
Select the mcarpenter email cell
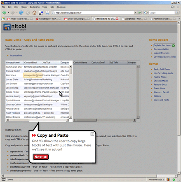pyautogui.click(x=33, y=75)
